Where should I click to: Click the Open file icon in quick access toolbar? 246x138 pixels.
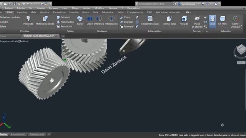coord(10,4)
